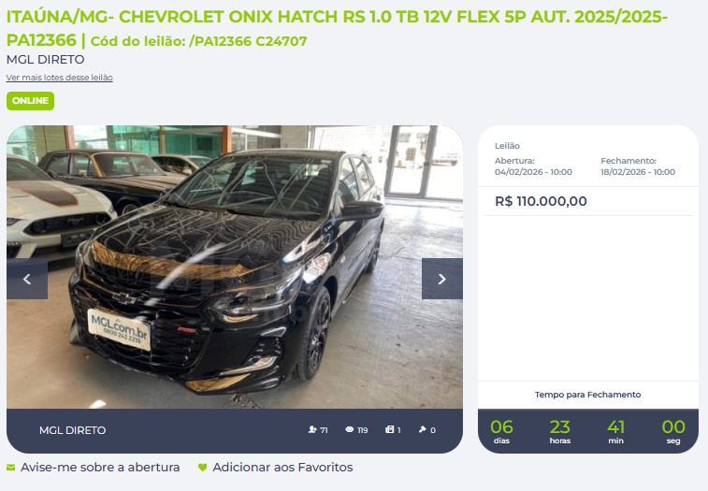Click the gavel bids icon showing 0
Viewport: 708px width, 491px height.
tap(422, 429)
